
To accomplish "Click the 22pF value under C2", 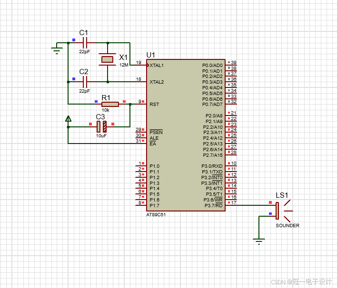I will [84, 91].
